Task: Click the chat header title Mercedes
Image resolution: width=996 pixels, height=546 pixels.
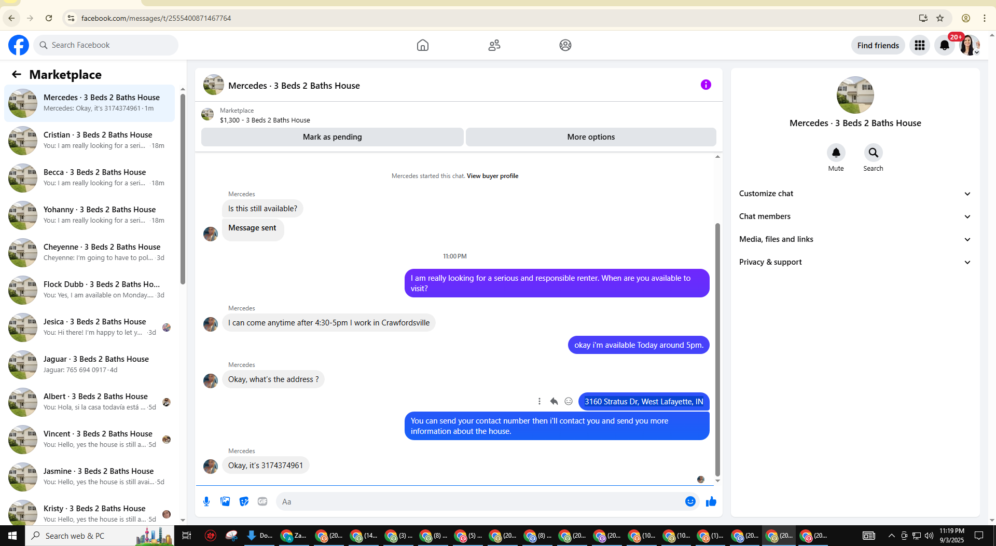Action: (294, 86)
